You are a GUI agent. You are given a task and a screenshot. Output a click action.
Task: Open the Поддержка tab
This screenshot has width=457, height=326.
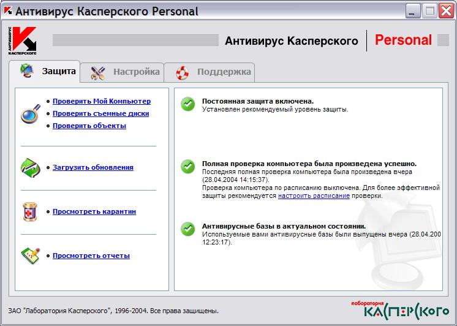click(x=210, y=72)
